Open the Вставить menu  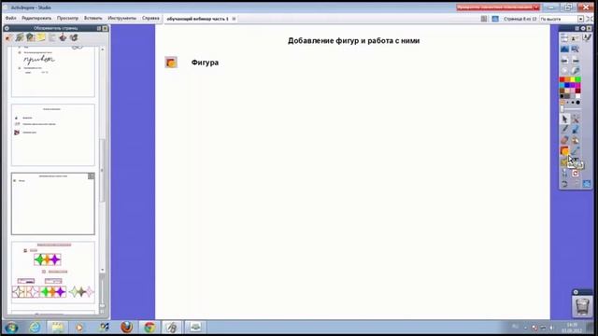point(93,19)
